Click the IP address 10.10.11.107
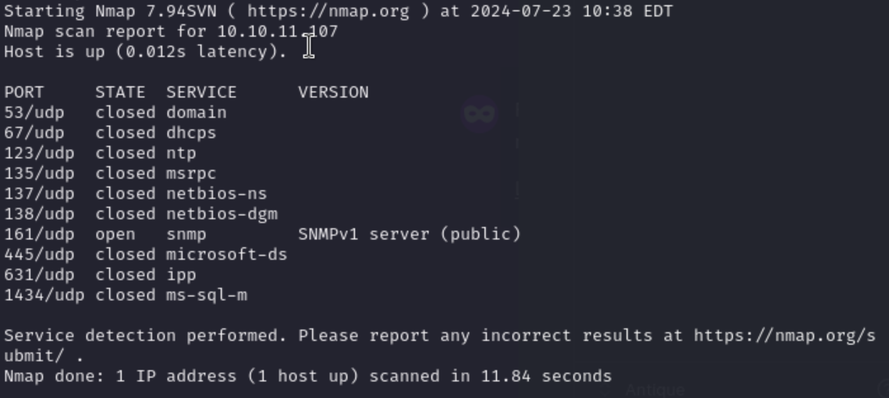 (x=278, y=32)
